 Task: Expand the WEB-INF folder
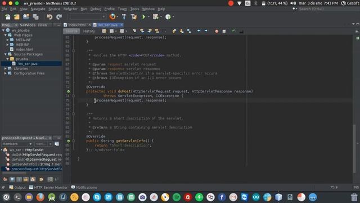point(7,45)
